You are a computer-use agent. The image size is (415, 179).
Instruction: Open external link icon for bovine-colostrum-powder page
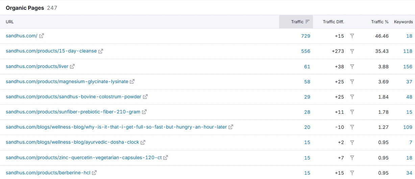pyautogui.click(x=145, y=97)
